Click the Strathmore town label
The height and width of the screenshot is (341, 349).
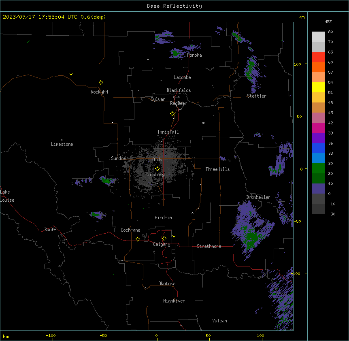(209, 246)
